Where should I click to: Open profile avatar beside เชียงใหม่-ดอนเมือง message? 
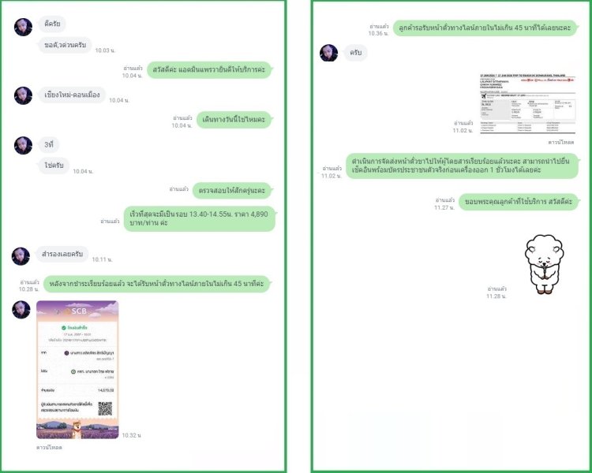tap(23, 95)
